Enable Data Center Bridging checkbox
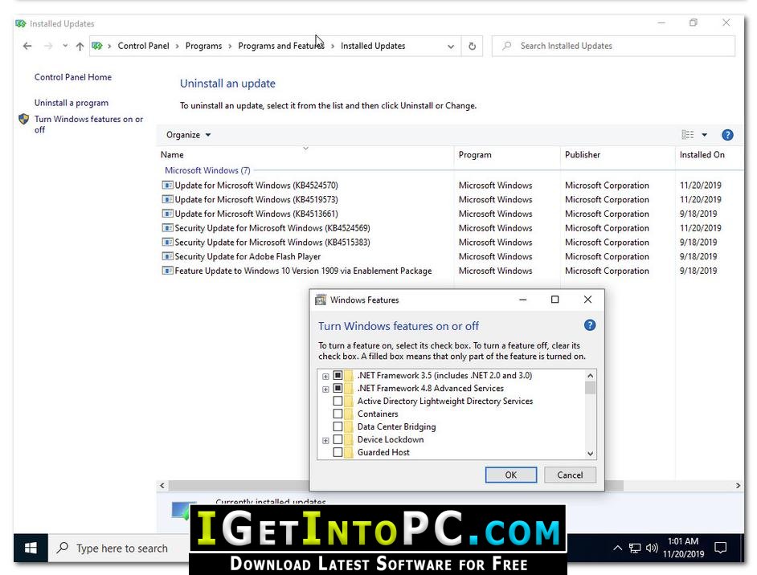Image resolution: width=757 pixels, height=575 pixels. tap(338, 426)
